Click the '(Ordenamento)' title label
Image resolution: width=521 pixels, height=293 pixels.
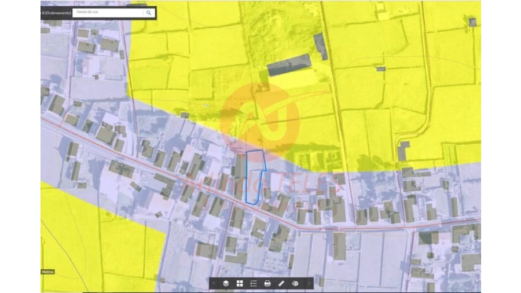pos(56,12)
